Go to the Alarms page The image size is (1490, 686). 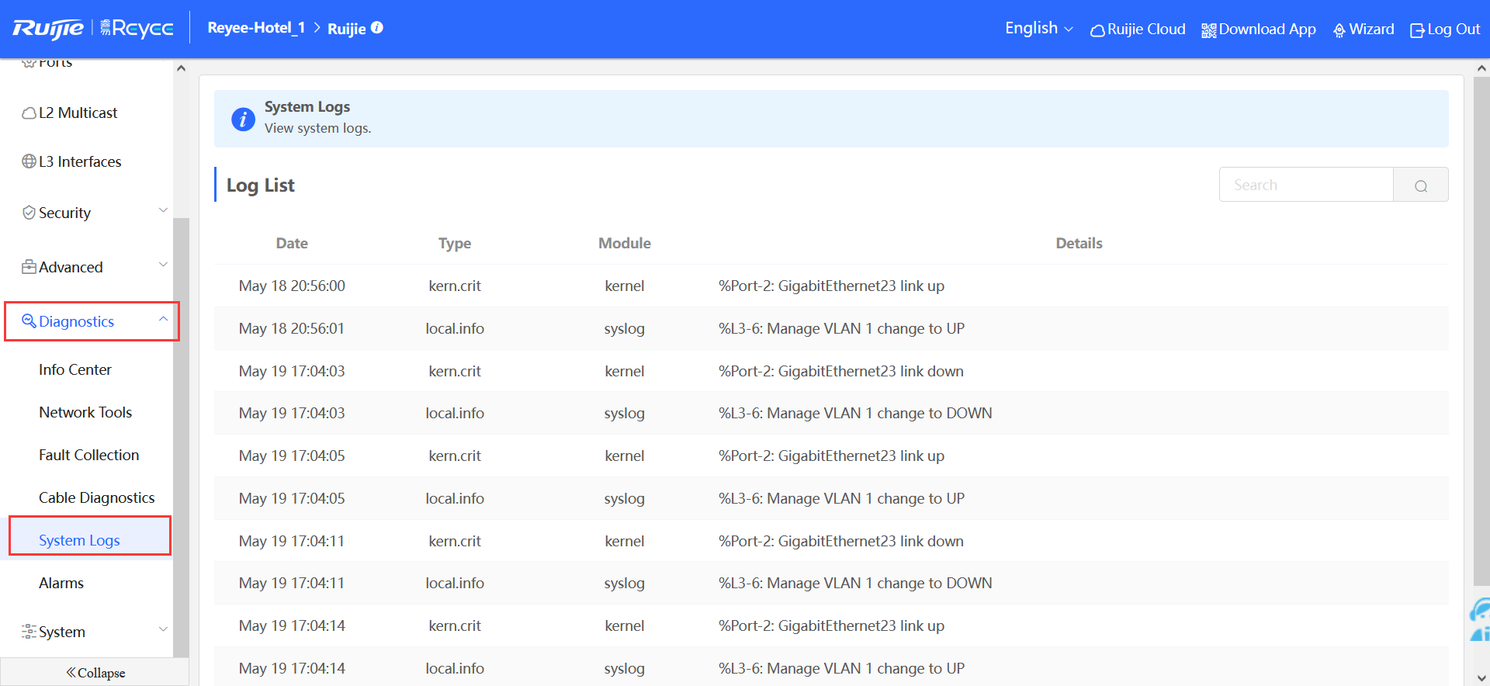[x=61, y=584]
